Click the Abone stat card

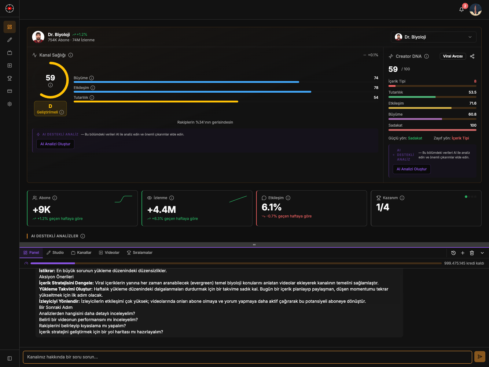82,208
